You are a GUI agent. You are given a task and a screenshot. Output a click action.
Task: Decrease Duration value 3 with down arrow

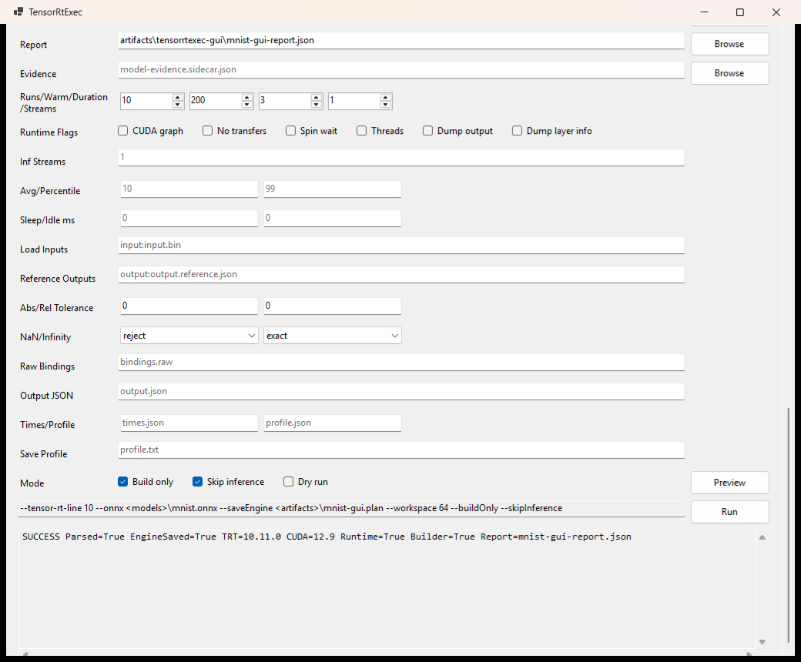pos(317,105)
